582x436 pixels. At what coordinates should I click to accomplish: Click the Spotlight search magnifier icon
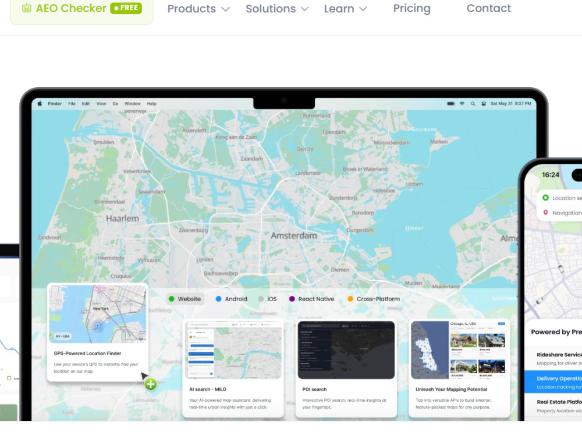[x=473, y=103]
